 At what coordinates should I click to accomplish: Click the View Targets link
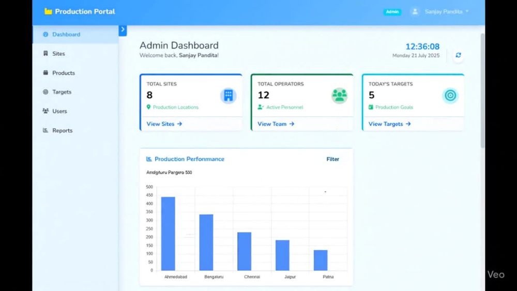[x=389, y=124]
